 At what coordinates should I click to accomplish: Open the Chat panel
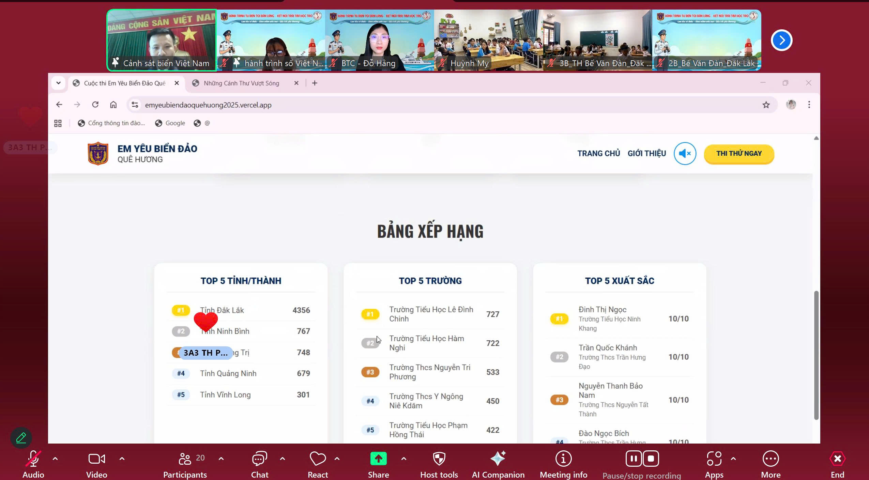click(259, 459)
